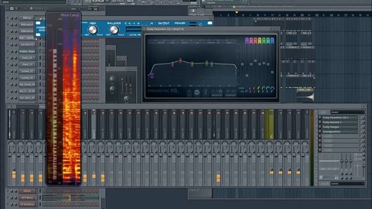Select the bright green band 5 token in EQ graph
Screen dimensions: 372x209
tap(207, 63)
